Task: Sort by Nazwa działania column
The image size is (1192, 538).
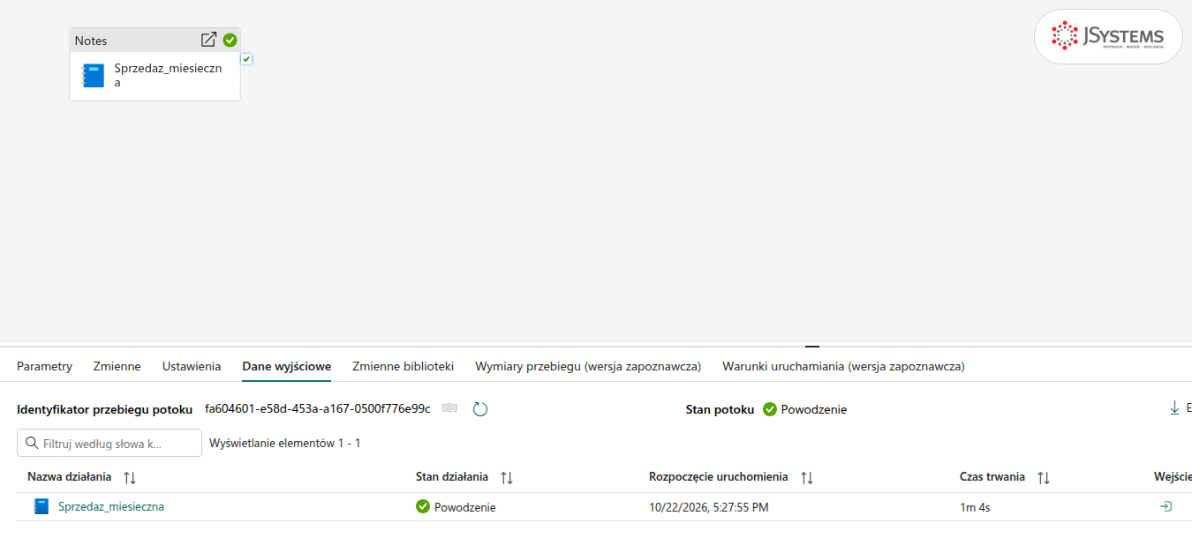Action: coord(130,477)
